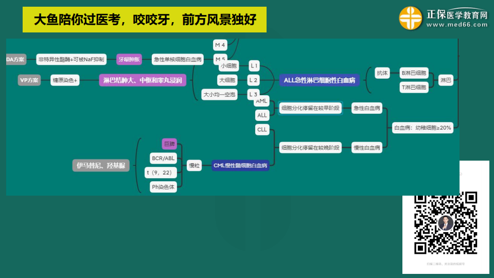Select the purple 巨脾 node
494x278 pixels.
pyautogui.click(x=169, y=144)
